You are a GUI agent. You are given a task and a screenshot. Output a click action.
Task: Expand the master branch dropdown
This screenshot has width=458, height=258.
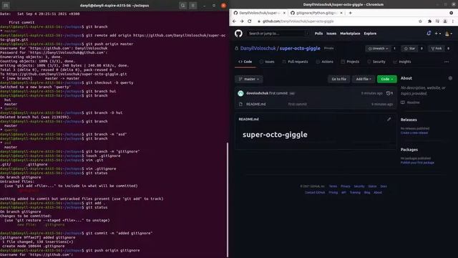pos(249,79)
